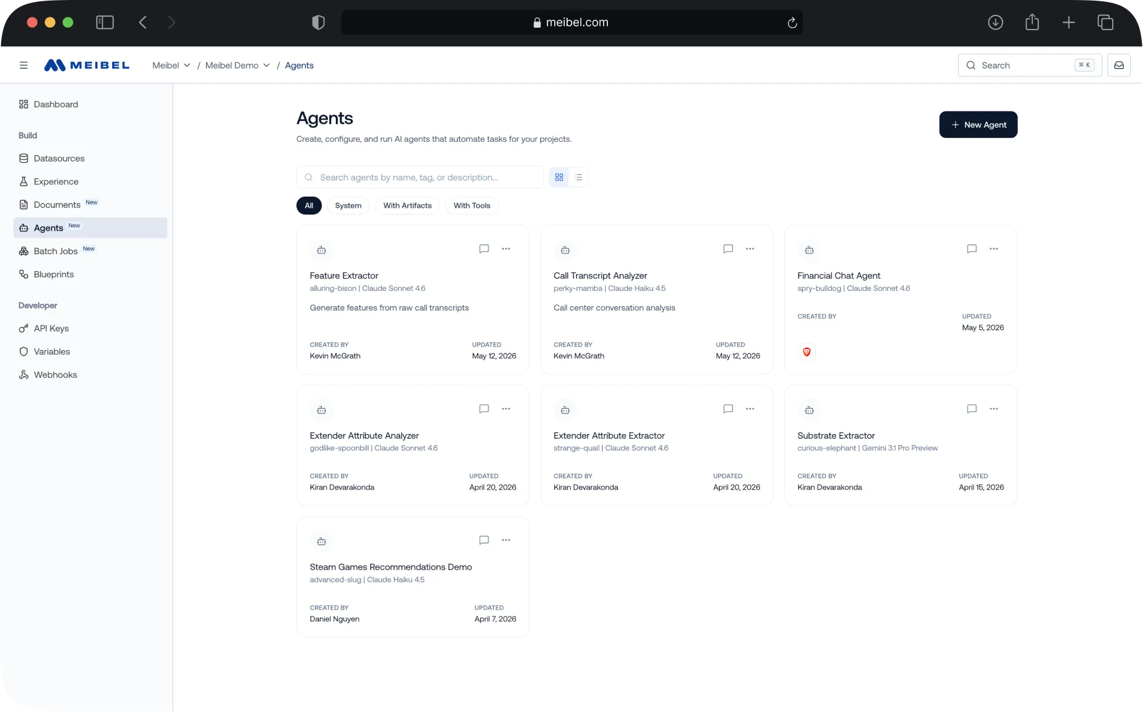Expand the Meibel Demo project dropdown
Image resolution: width=1143 pixels, height=712 pixels.
tap(237, 65)
